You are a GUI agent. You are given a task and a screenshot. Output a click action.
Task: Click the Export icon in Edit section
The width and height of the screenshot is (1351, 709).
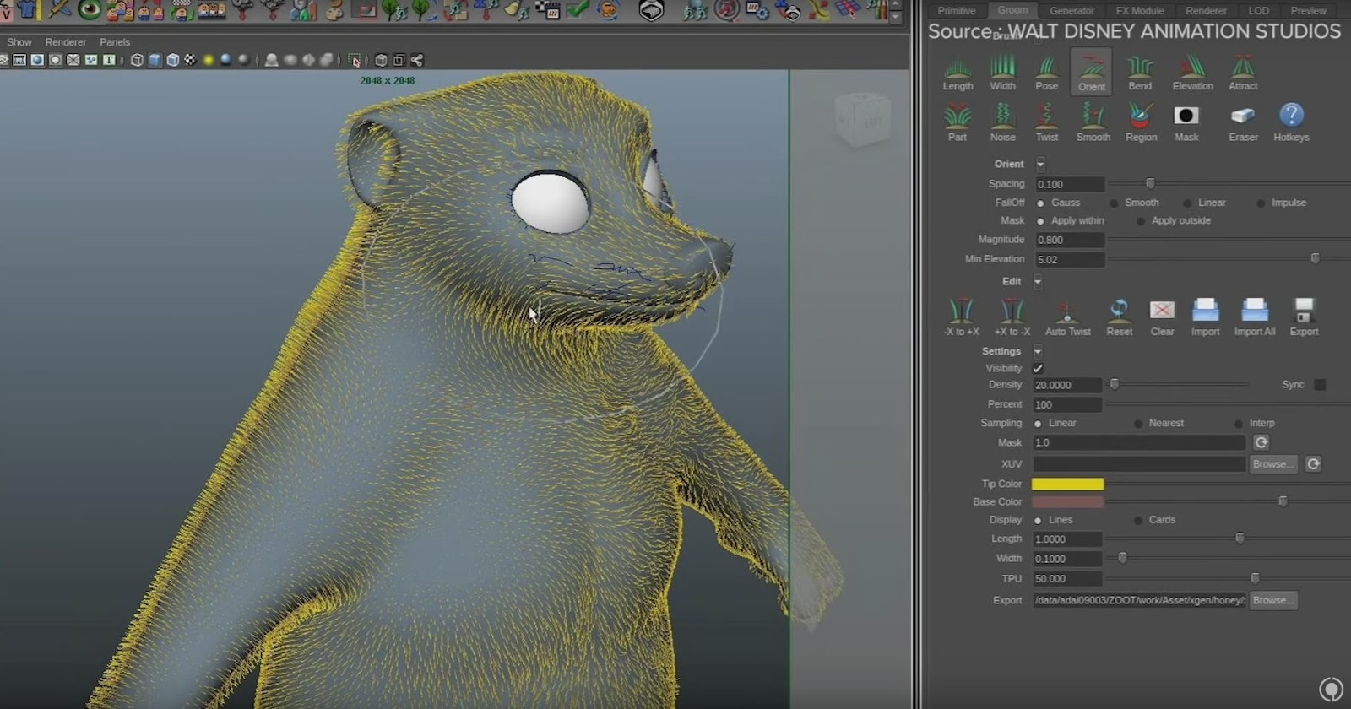click(x=1304, y=317)
